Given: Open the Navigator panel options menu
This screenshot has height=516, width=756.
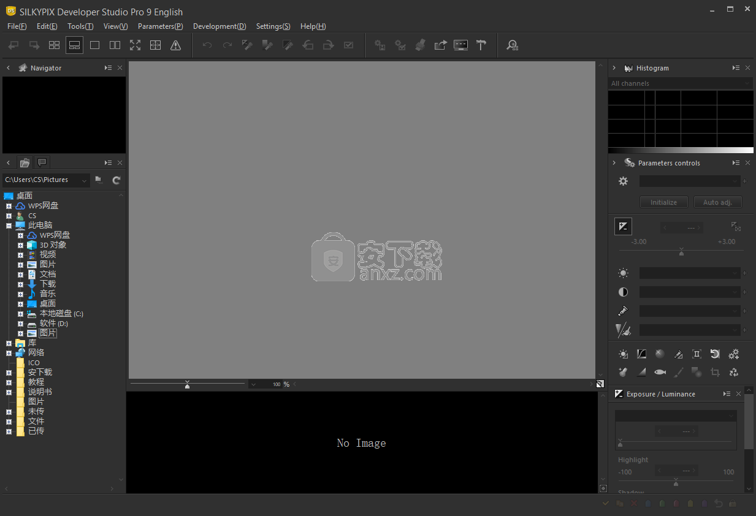Looking at the screenshot, I should coord(108,68).
